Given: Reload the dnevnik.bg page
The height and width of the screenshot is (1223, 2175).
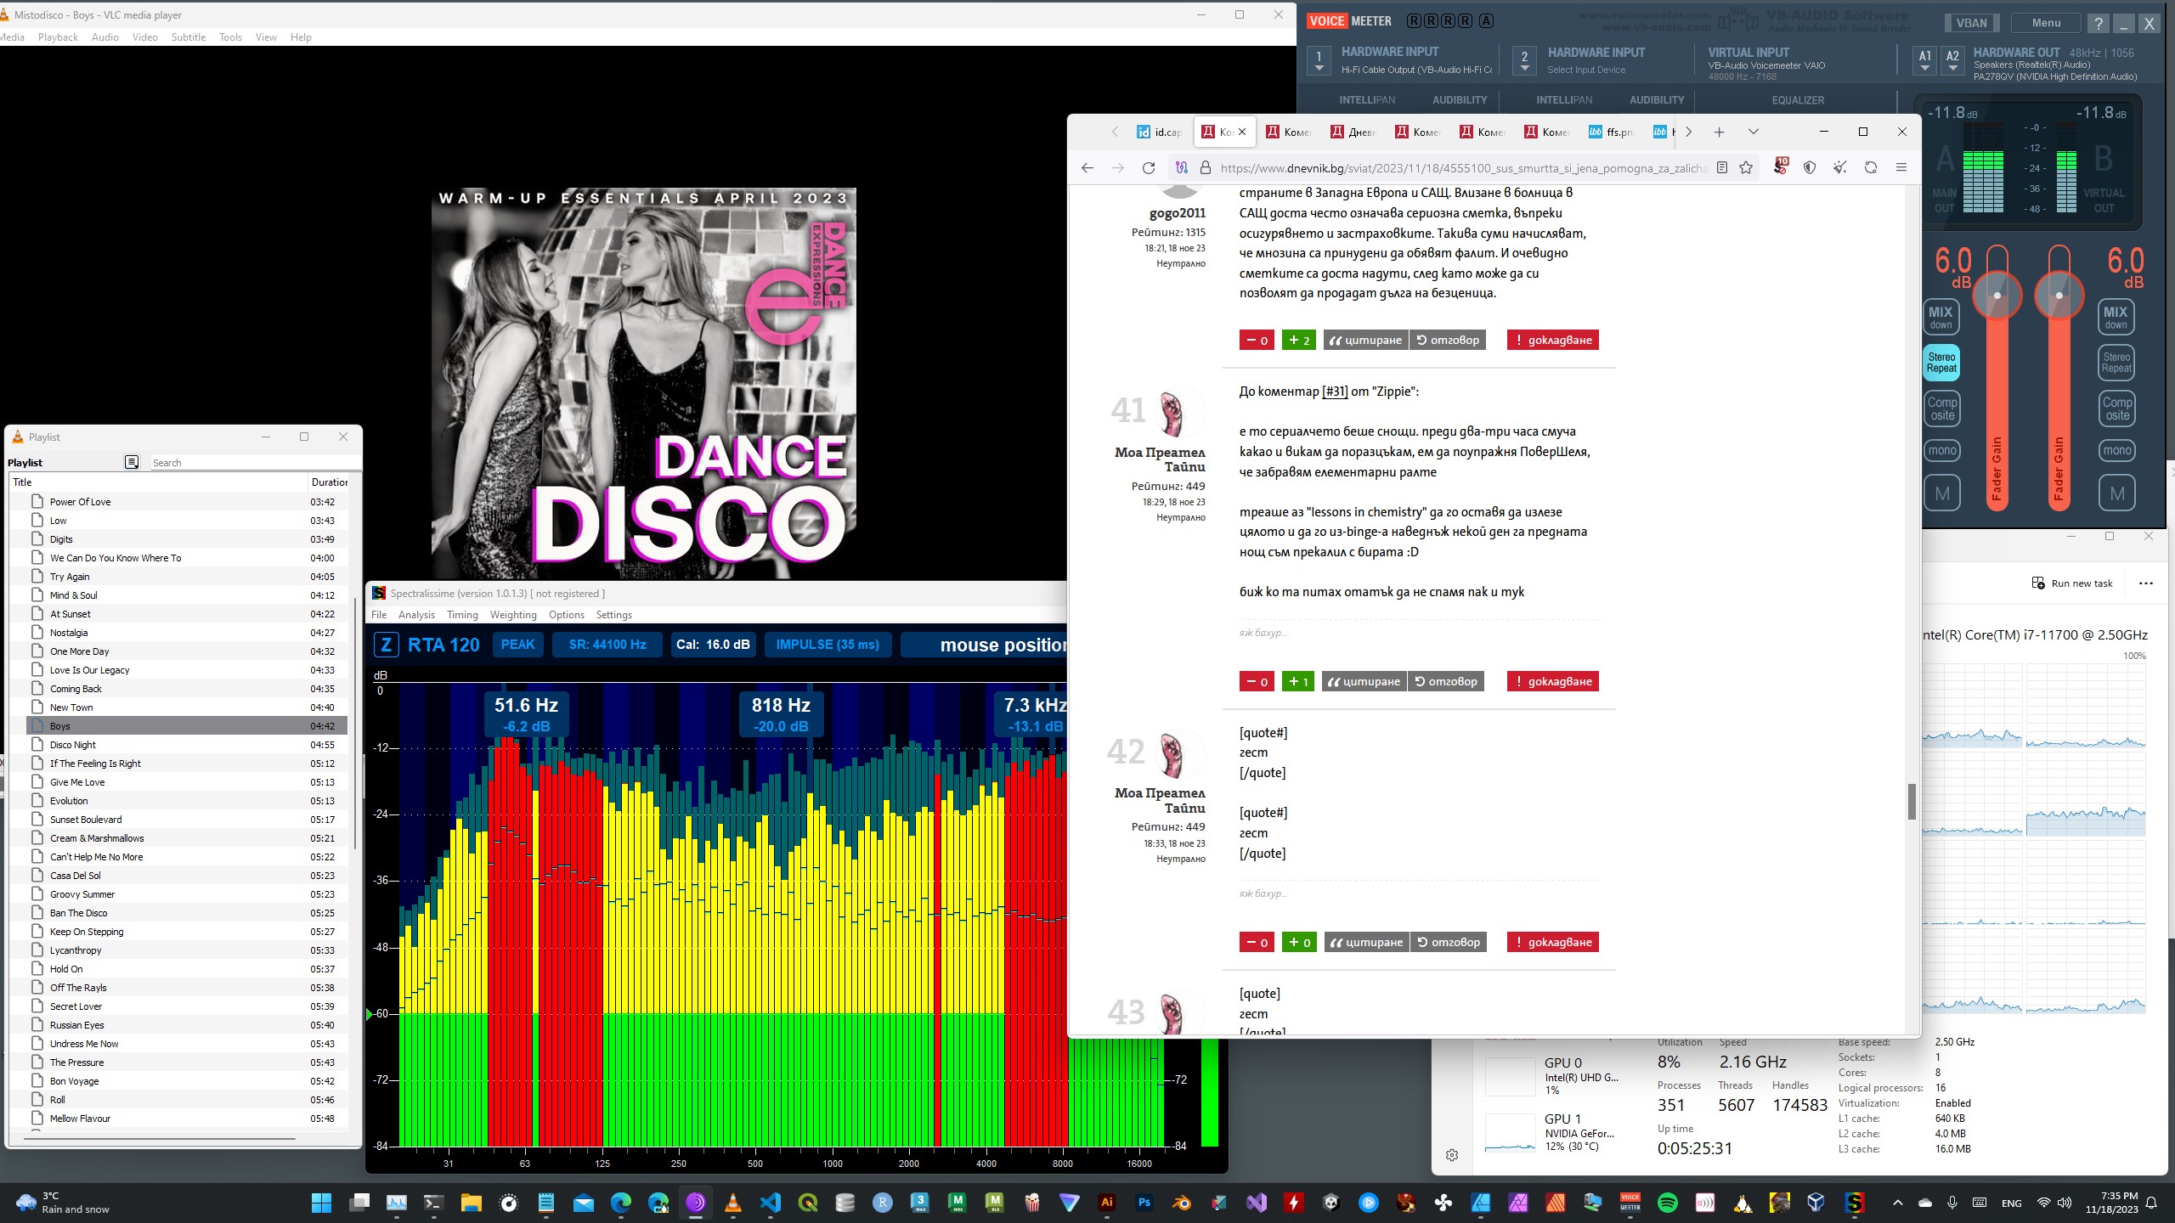Looking at the screenshot, I should (1149, 168).
